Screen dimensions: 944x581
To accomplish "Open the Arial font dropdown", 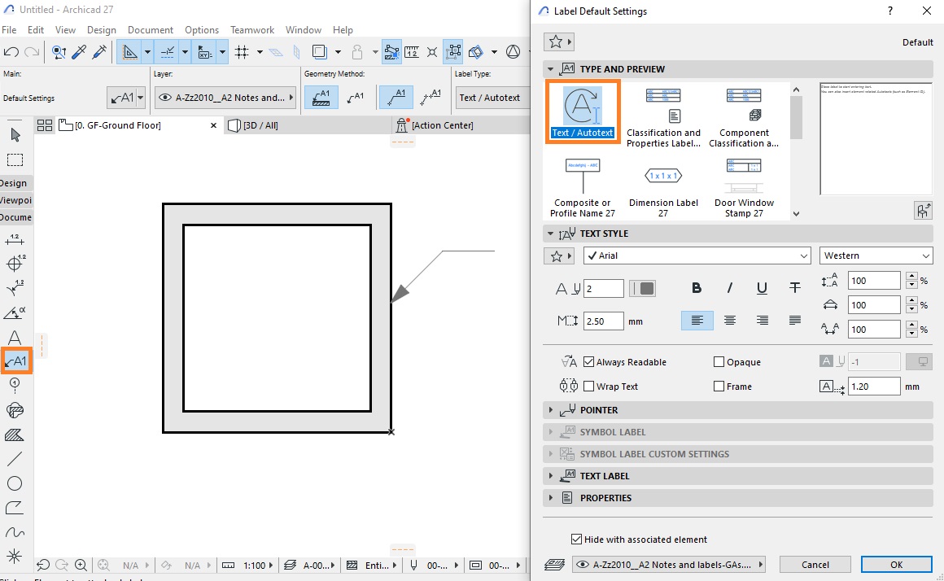I will coord(697,256).
